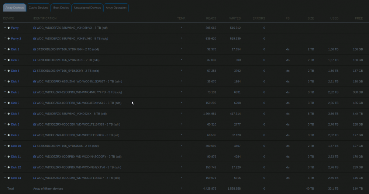Open the Parity 2 device link
The width and height of the screenshot is (369, 194).
click(x=16, y=39)
